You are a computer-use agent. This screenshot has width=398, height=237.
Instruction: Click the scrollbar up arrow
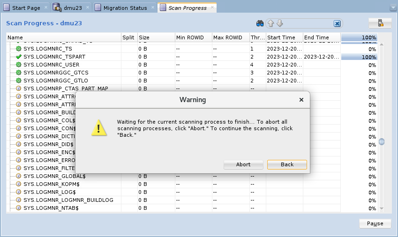pos(382,44)
